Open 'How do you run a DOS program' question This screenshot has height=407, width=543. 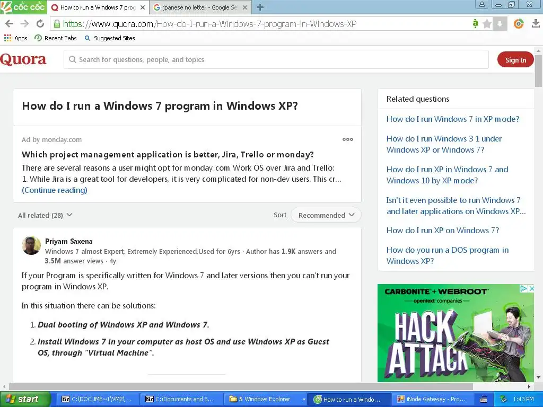(448, 255)
